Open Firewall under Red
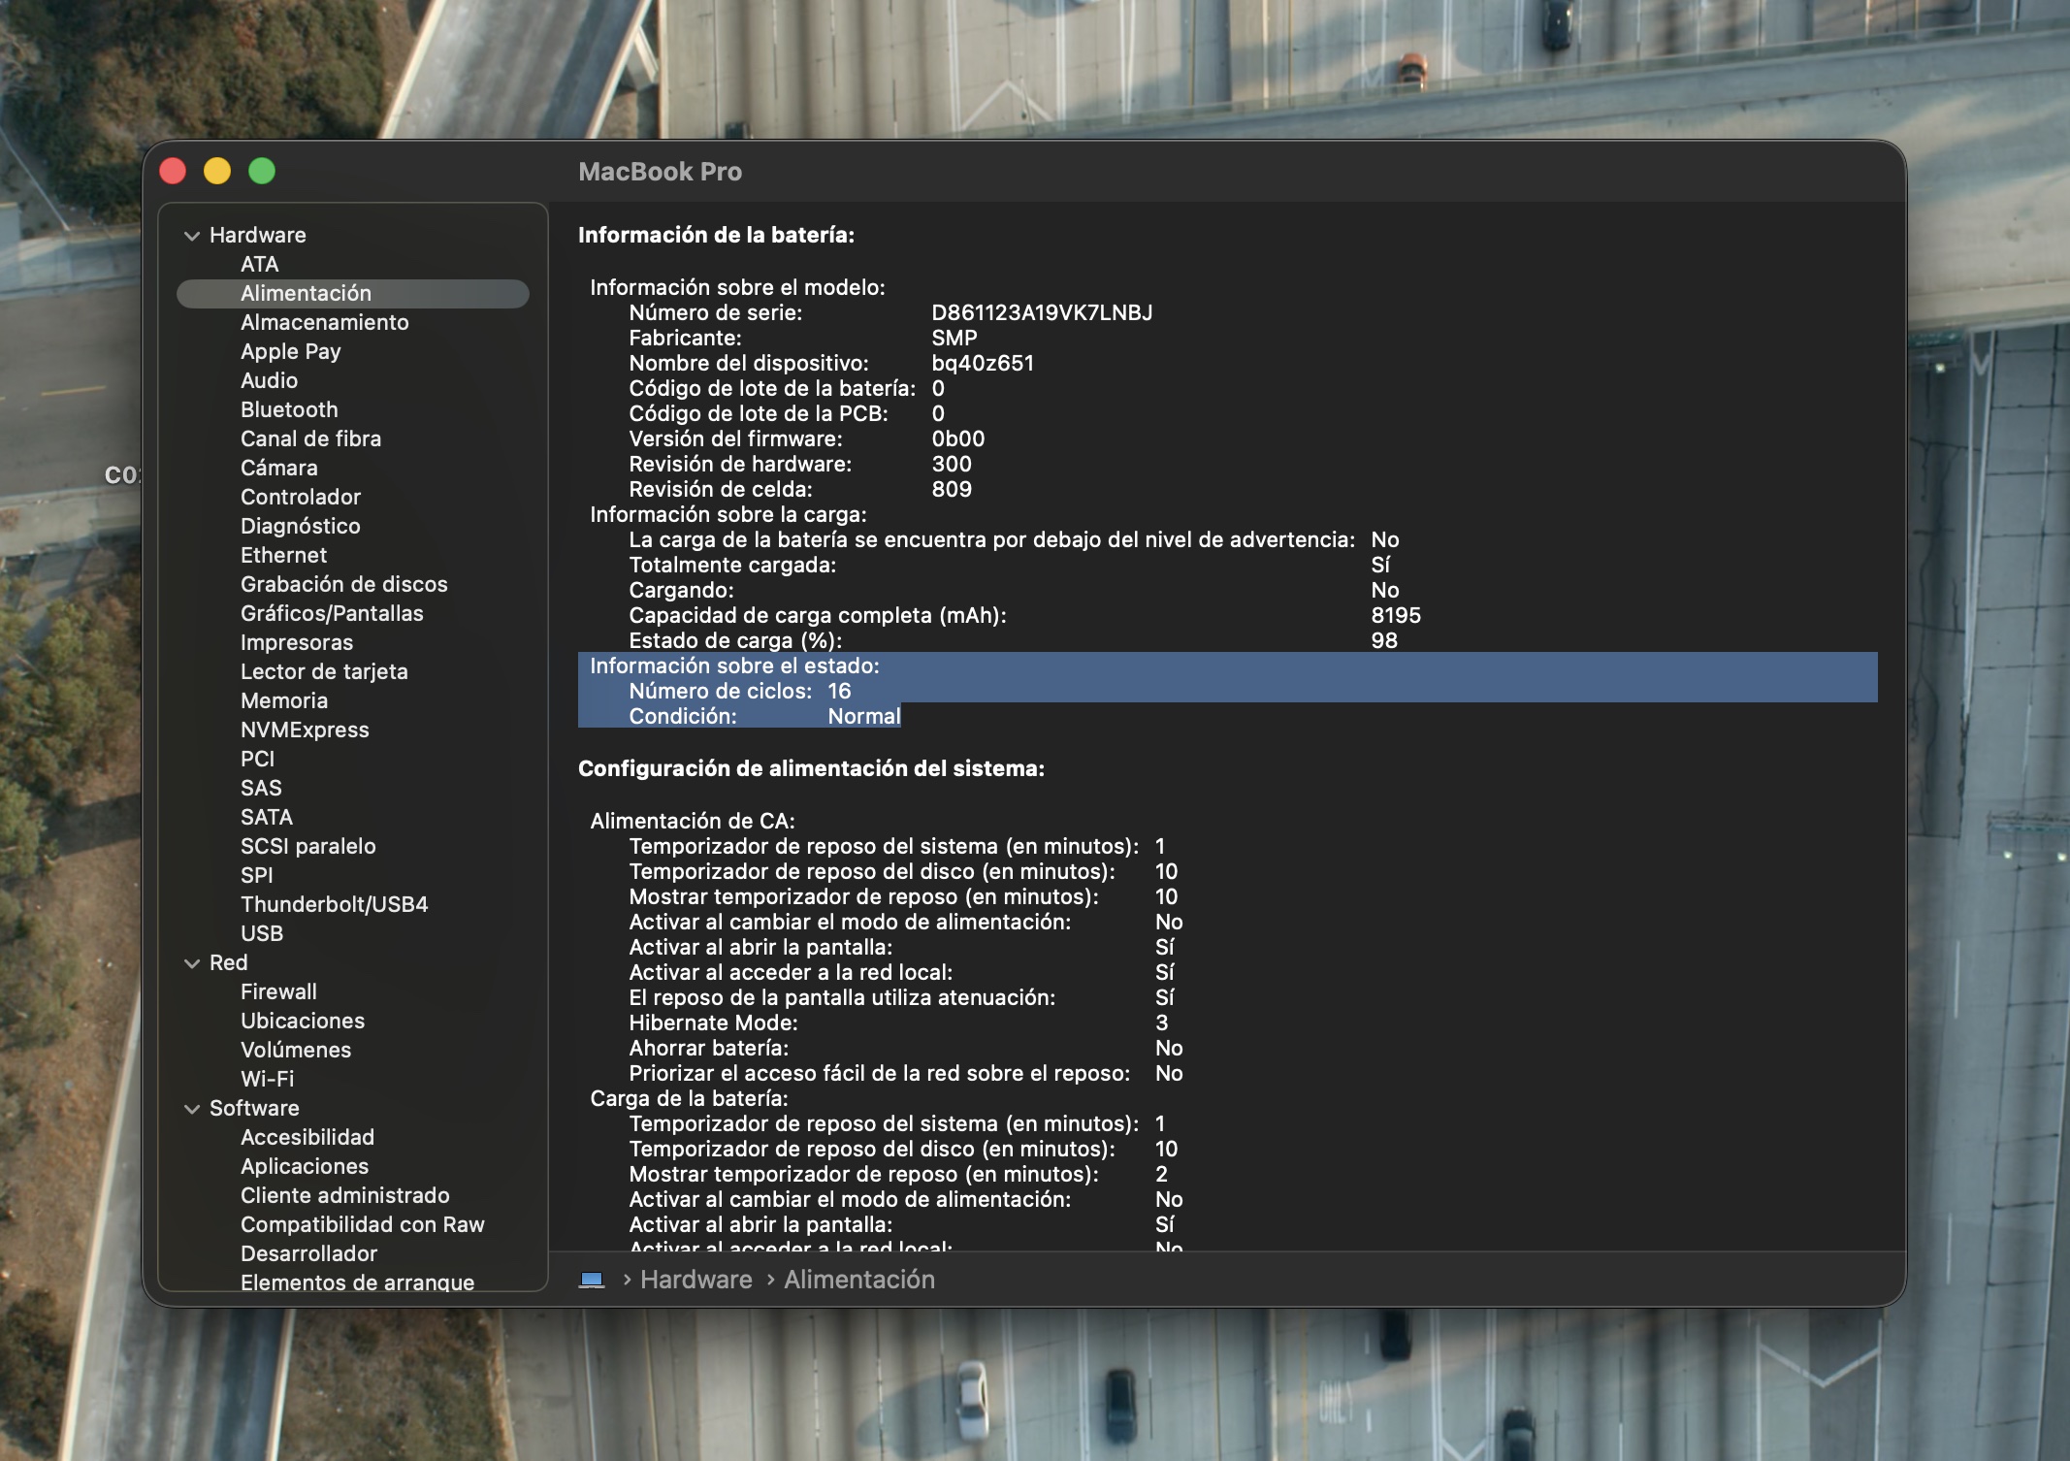This screenshot has width=2070, height=1461. tap(278, 991)
